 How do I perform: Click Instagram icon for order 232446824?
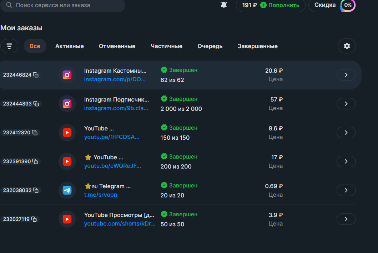point(67,75)
